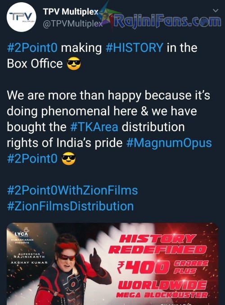Screen dimensions: 225x305
Task: Open the TPV Multiplex profile avatar
Action: tap(21, 17)
